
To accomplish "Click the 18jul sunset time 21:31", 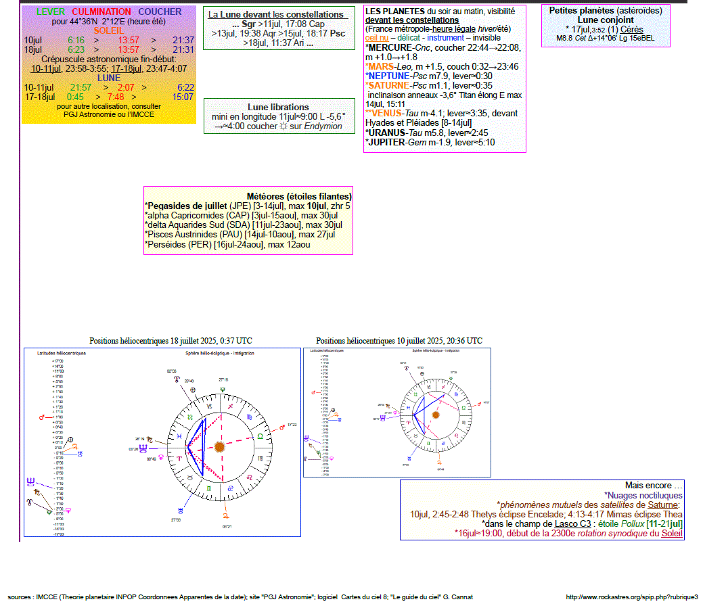I will (183, 49).
